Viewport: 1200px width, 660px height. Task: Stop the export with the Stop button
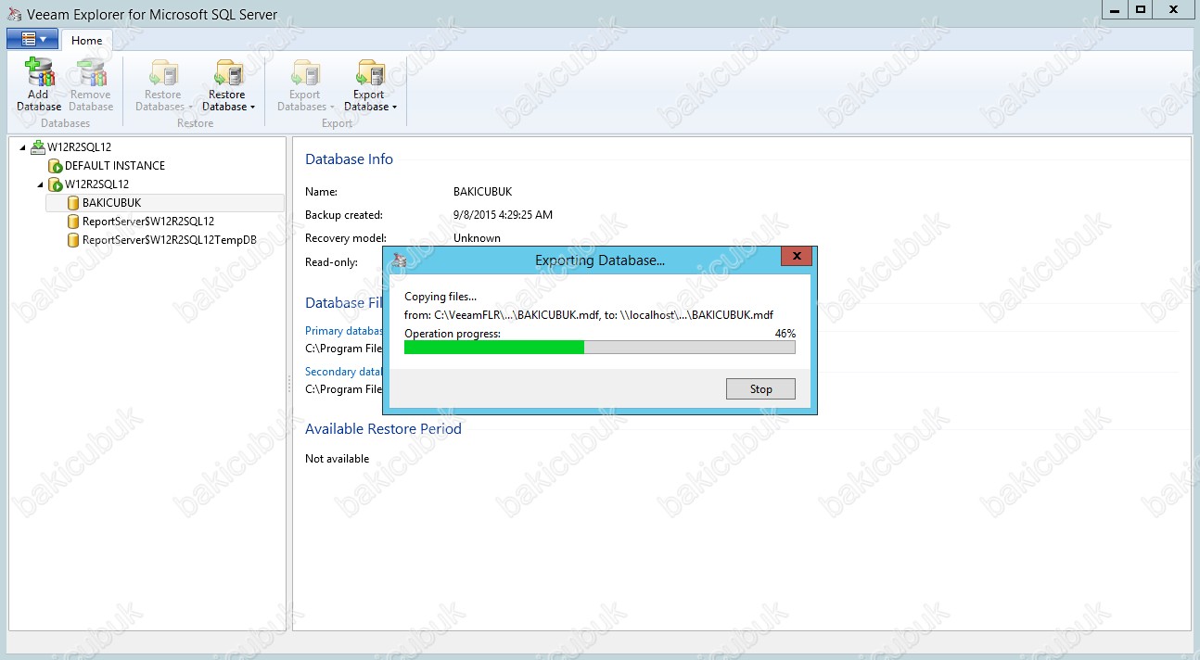(x=760, y=389)
